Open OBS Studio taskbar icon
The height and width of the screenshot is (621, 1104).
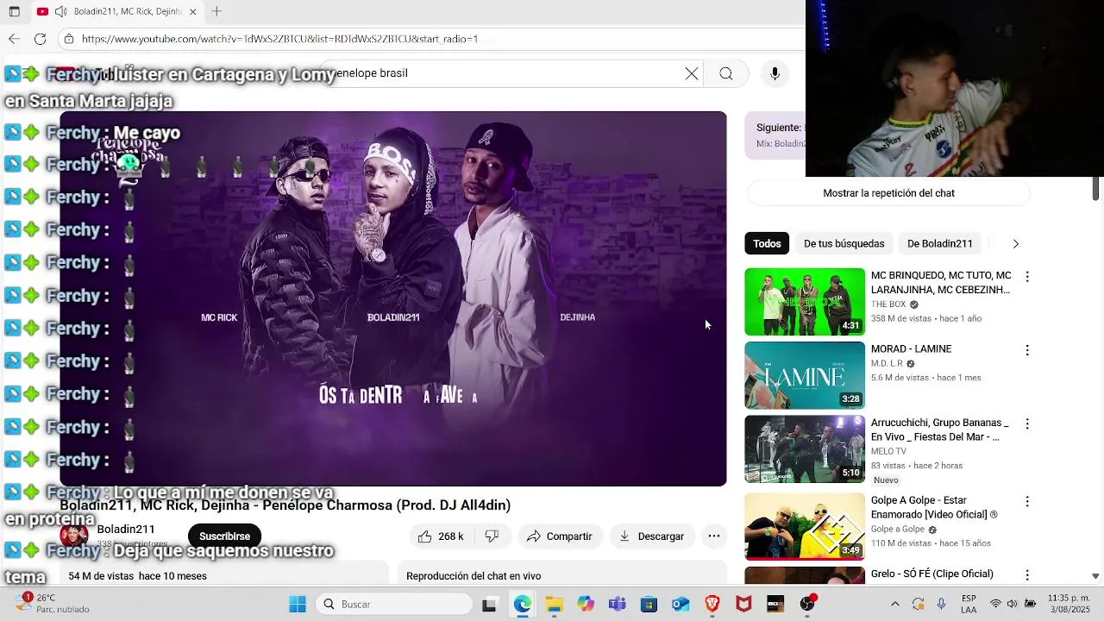807,605
